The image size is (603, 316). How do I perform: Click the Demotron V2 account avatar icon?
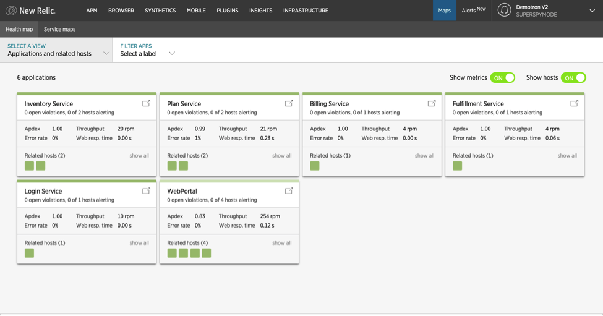pyautogui.click(x=504, y=11)
